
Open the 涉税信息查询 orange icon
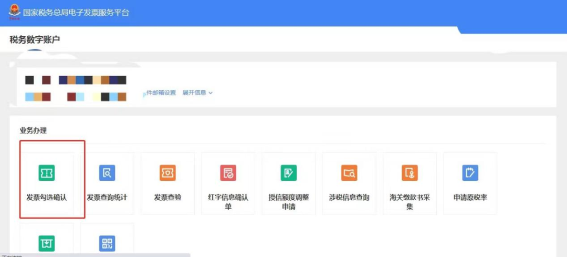pyautogui.click(x=349, y=172)
